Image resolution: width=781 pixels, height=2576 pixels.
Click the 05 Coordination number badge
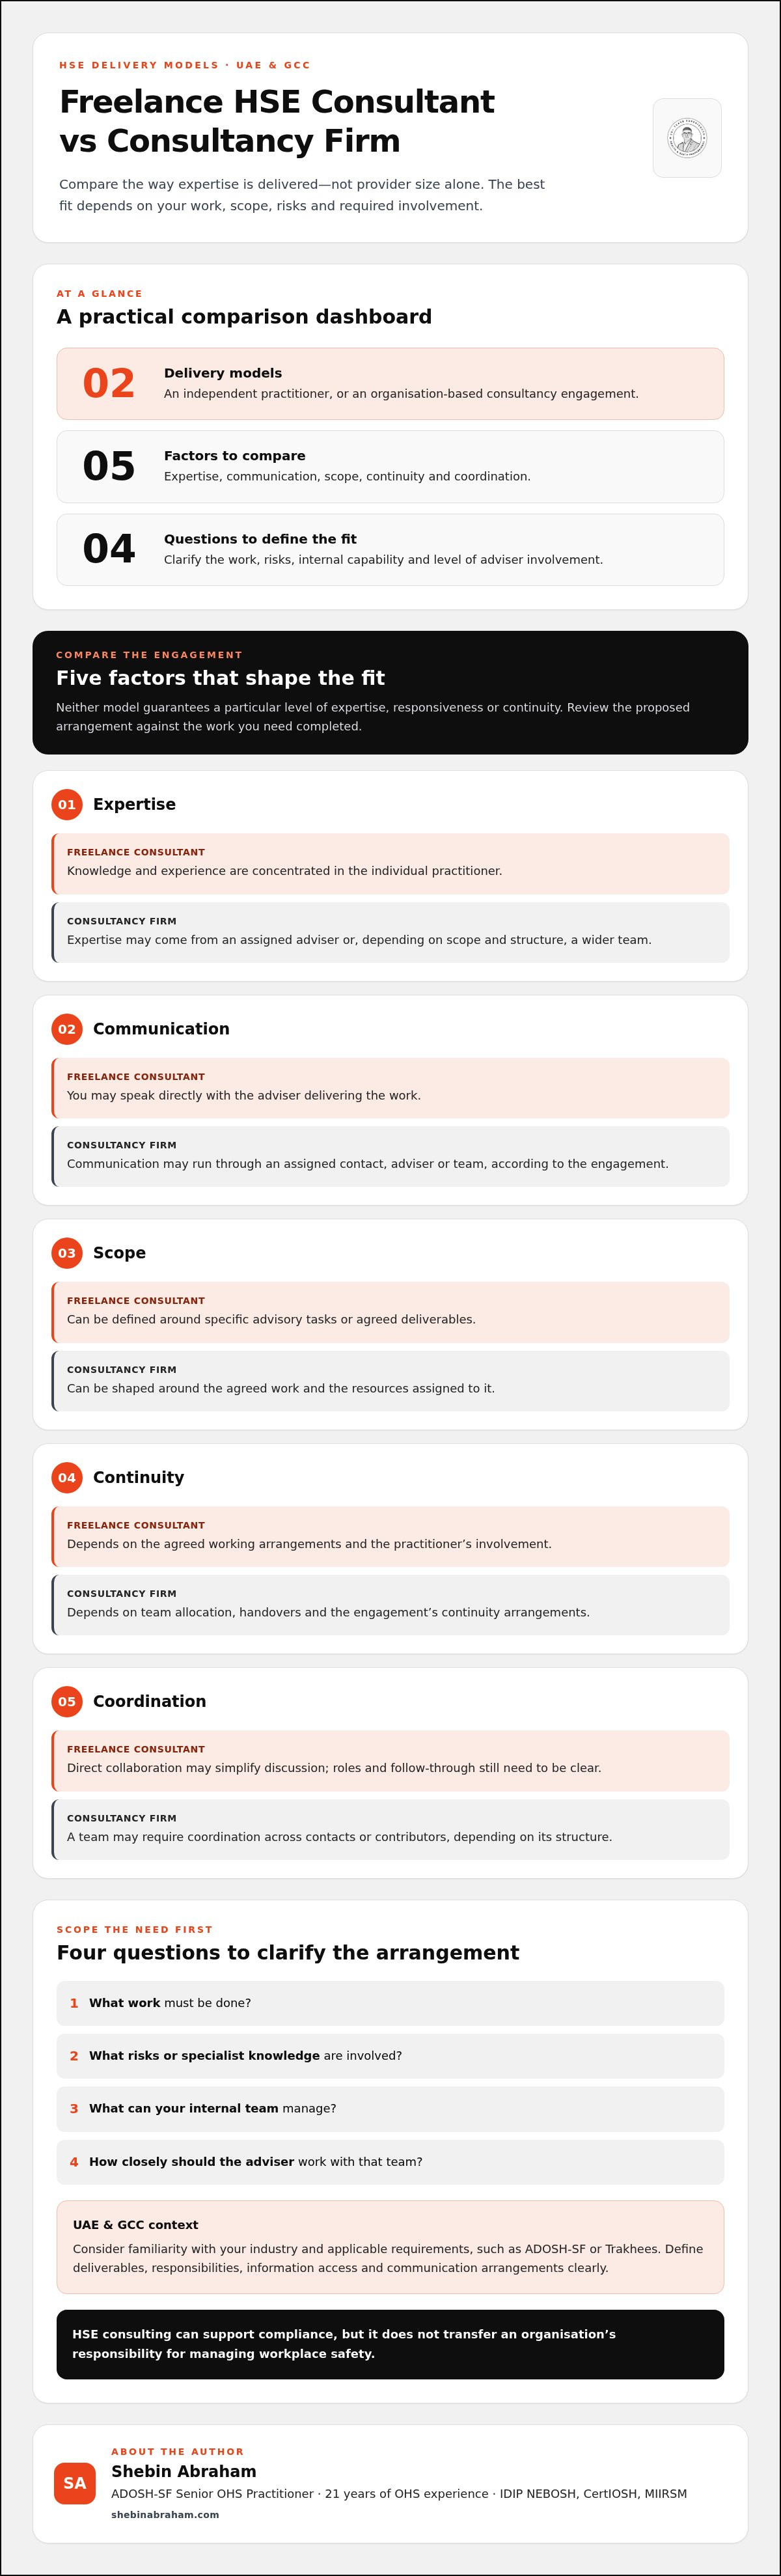click(67, 1701)
